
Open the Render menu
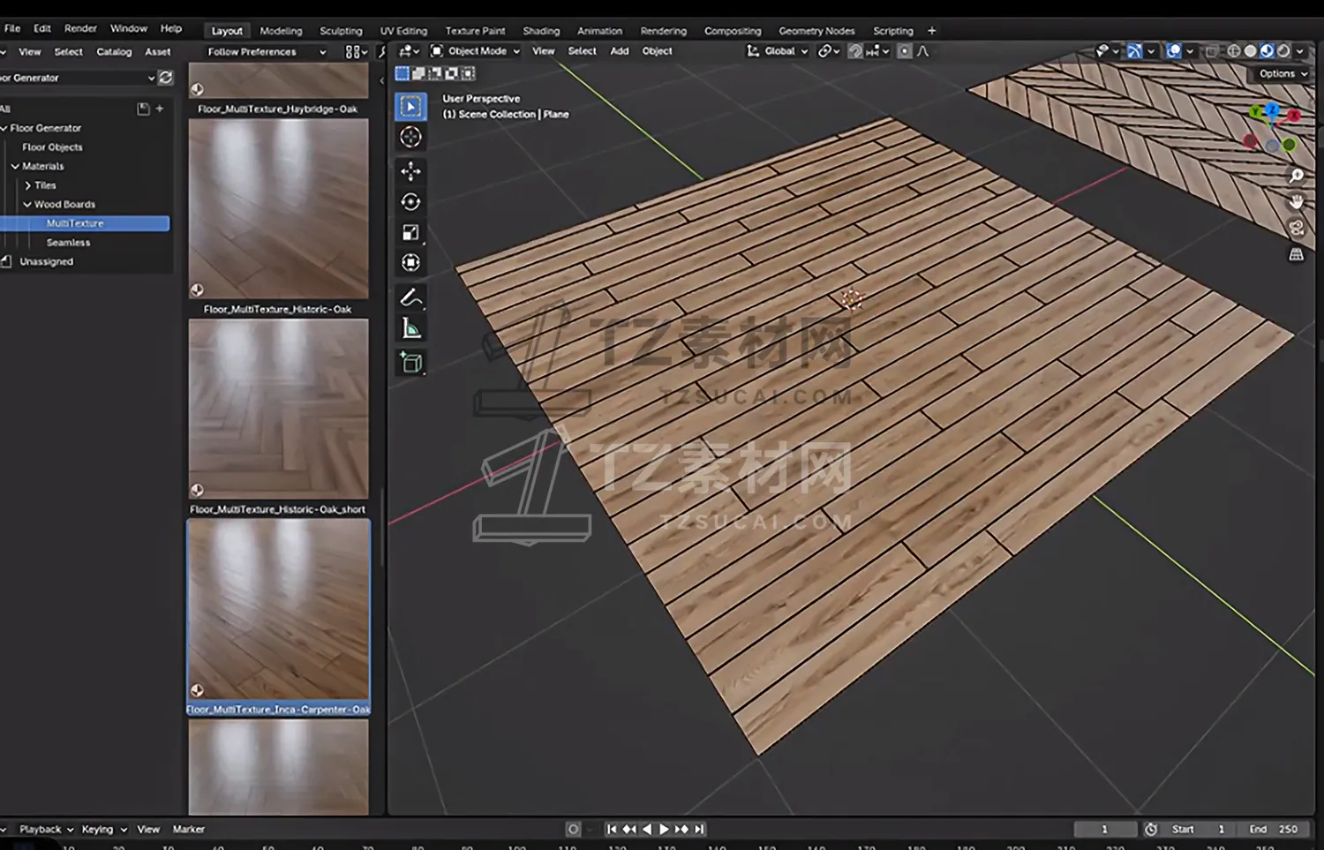point(80,28)
